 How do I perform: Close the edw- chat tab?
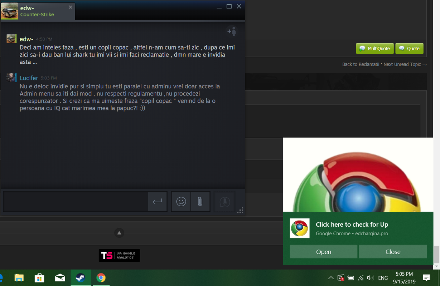pyautogui.click(x=70, y=7)
